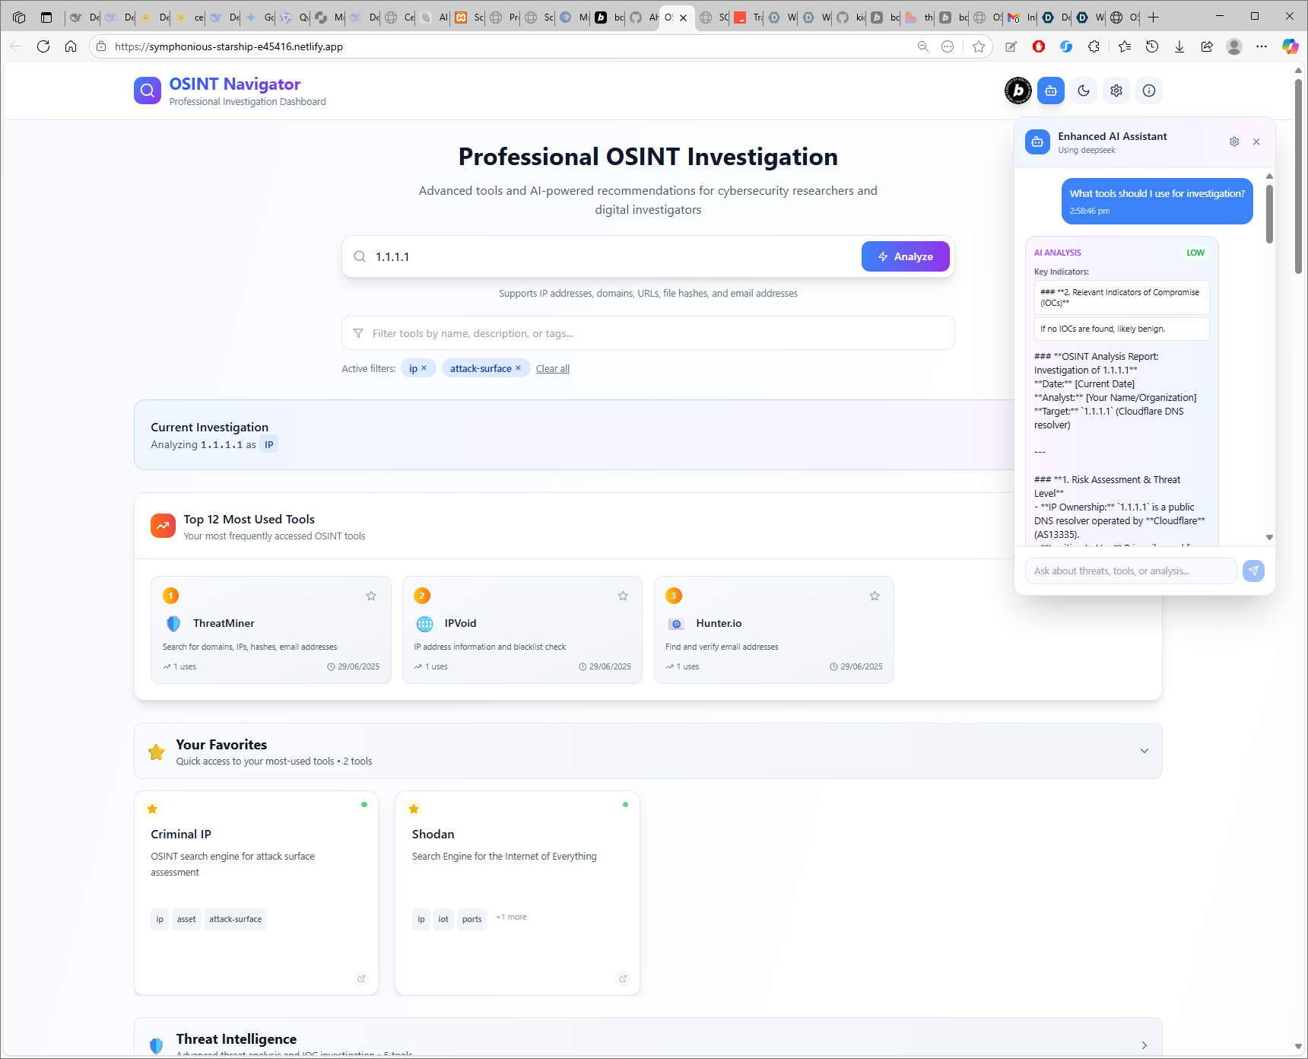
Task: Click the IPVoid globe icon
Action: click(425, 624)
